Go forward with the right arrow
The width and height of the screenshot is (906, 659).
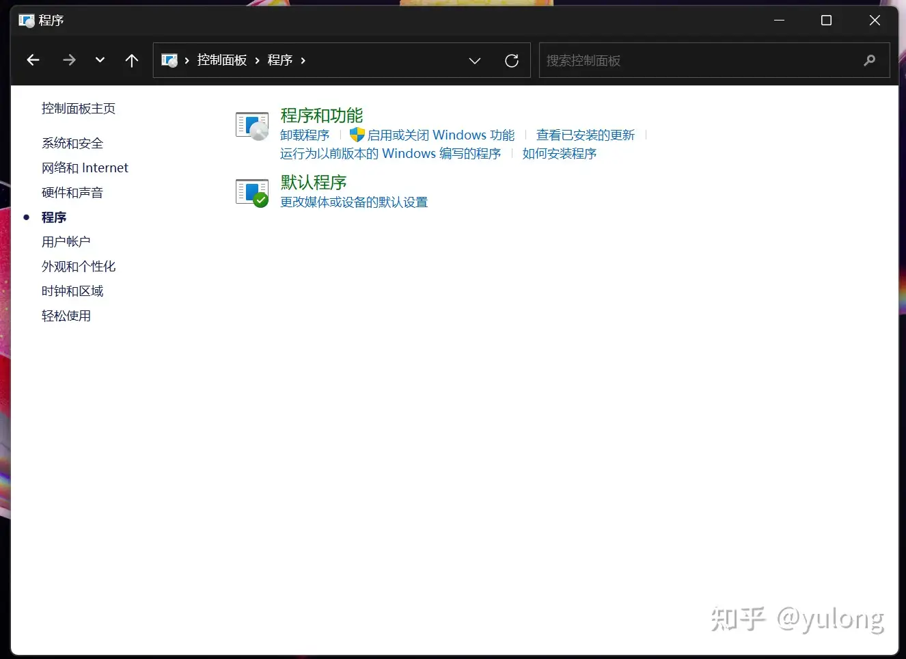[69, 60]
